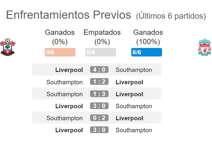Click Southampton in the bottom match row
Image resolution: width=212 pixels, height=141 pixels.
pos(134,130)
